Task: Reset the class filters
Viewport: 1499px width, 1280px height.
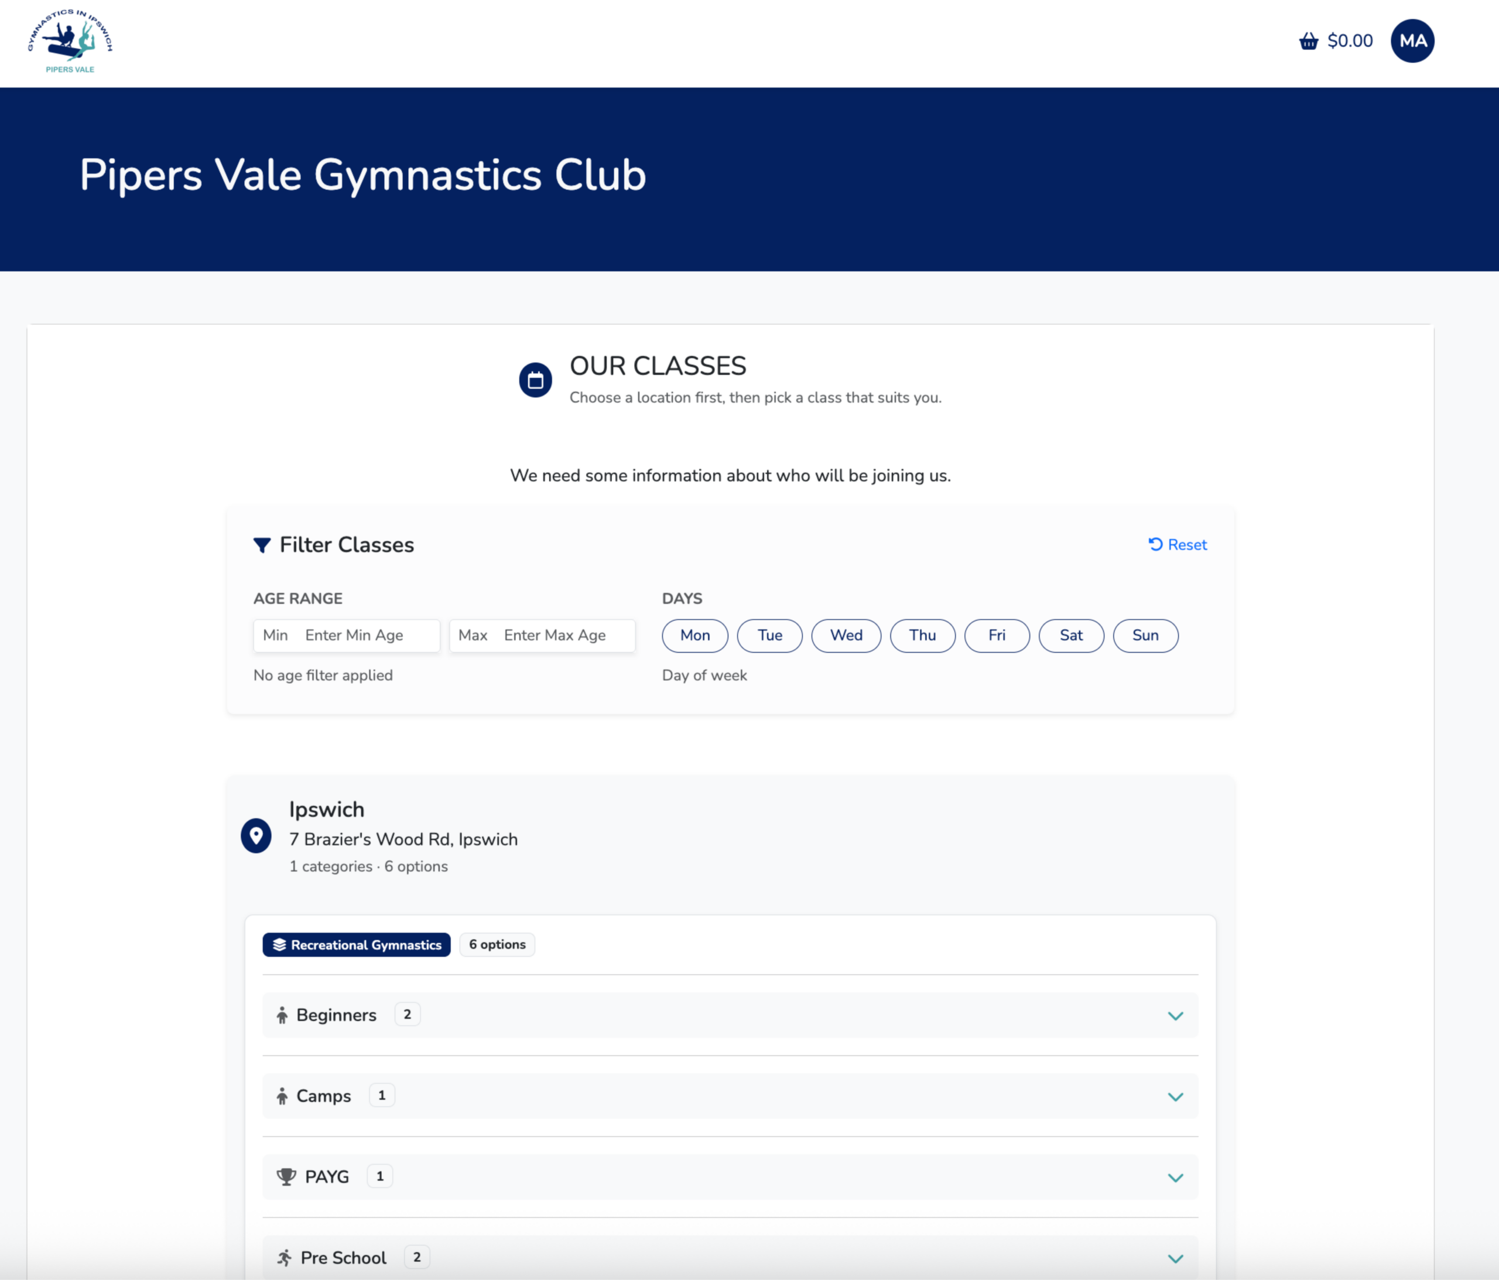Action: click(x=1177, y=545)
